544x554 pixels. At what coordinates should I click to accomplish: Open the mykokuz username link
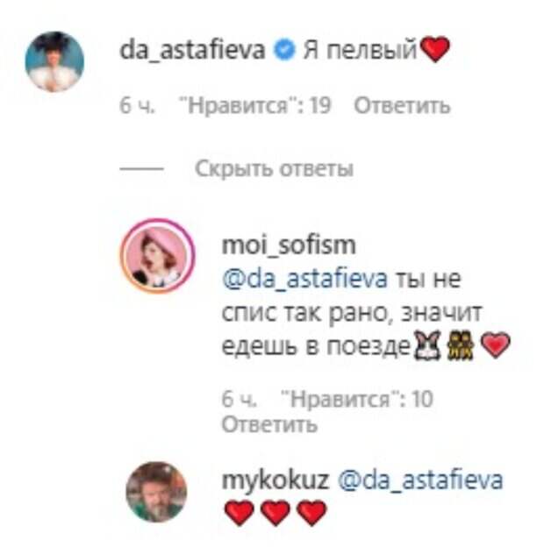[276, 480]
